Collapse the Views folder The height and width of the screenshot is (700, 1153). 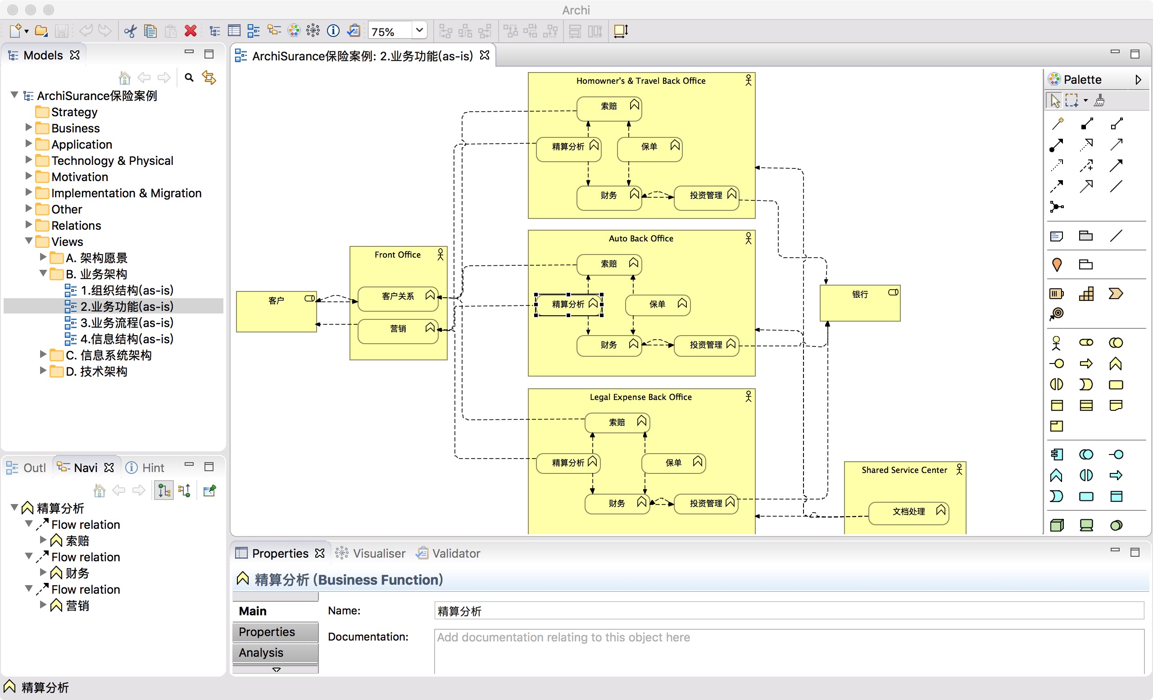pos(28,241)
